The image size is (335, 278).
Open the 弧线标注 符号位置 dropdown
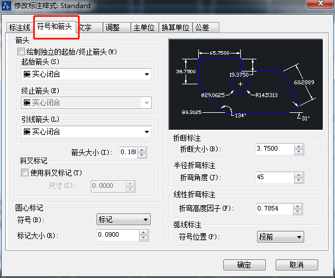280,237
